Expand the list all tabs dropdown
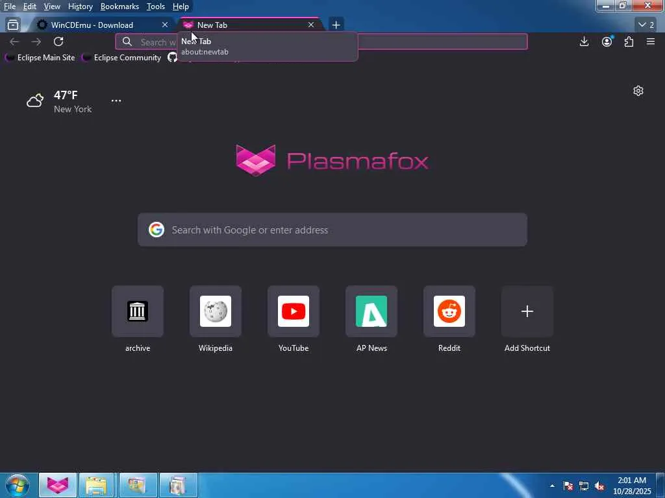The height and width of the screenshot is (498, 665). [646, 25]
